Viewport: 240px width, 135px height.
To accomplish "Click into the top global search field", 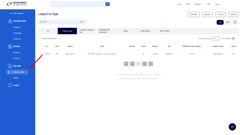I will pyautogui.click(x=78, y=4).
